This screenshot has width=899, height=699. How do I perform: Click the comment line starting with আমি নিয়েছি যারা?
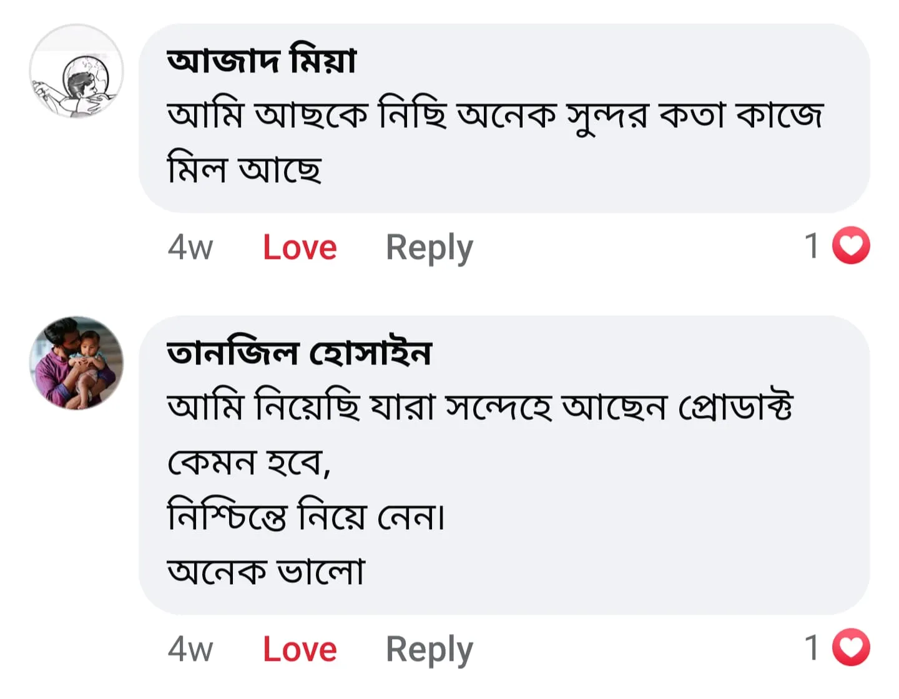[479, 408]
